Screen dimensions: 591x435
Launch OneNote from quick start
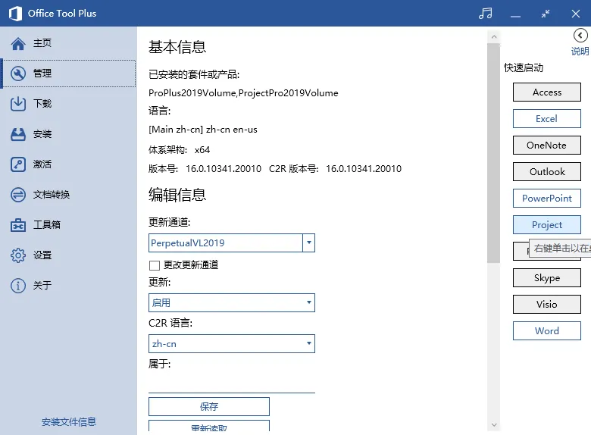[x=547, y=146]
